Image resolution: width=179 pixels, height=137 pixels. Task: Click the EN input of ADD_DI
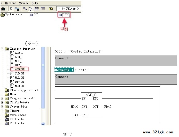pos(84,98)
